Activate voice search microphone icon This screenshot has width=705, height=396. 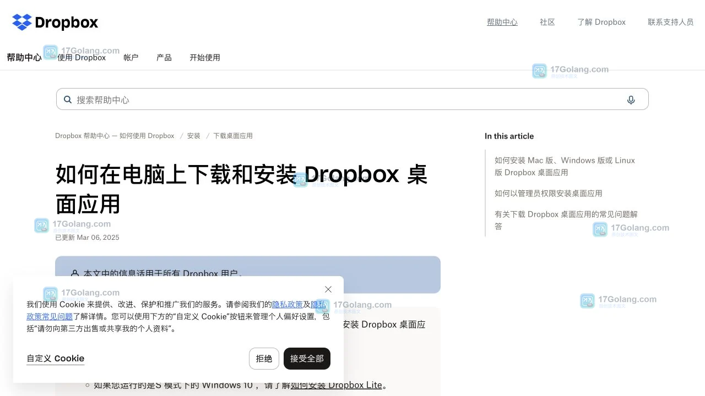[631, 100]
